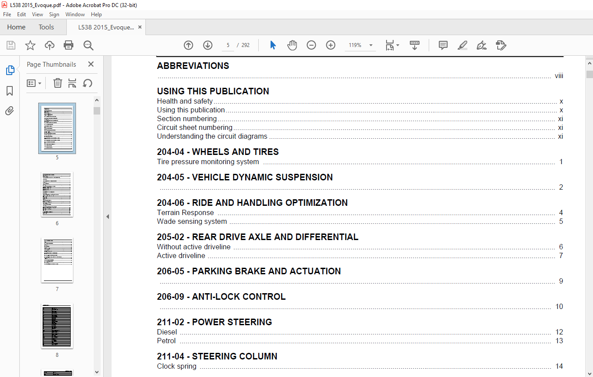The height and width of the screenshot is (377, 593).
Task: Go to previous page with up arrow
Action: point(188,45)
